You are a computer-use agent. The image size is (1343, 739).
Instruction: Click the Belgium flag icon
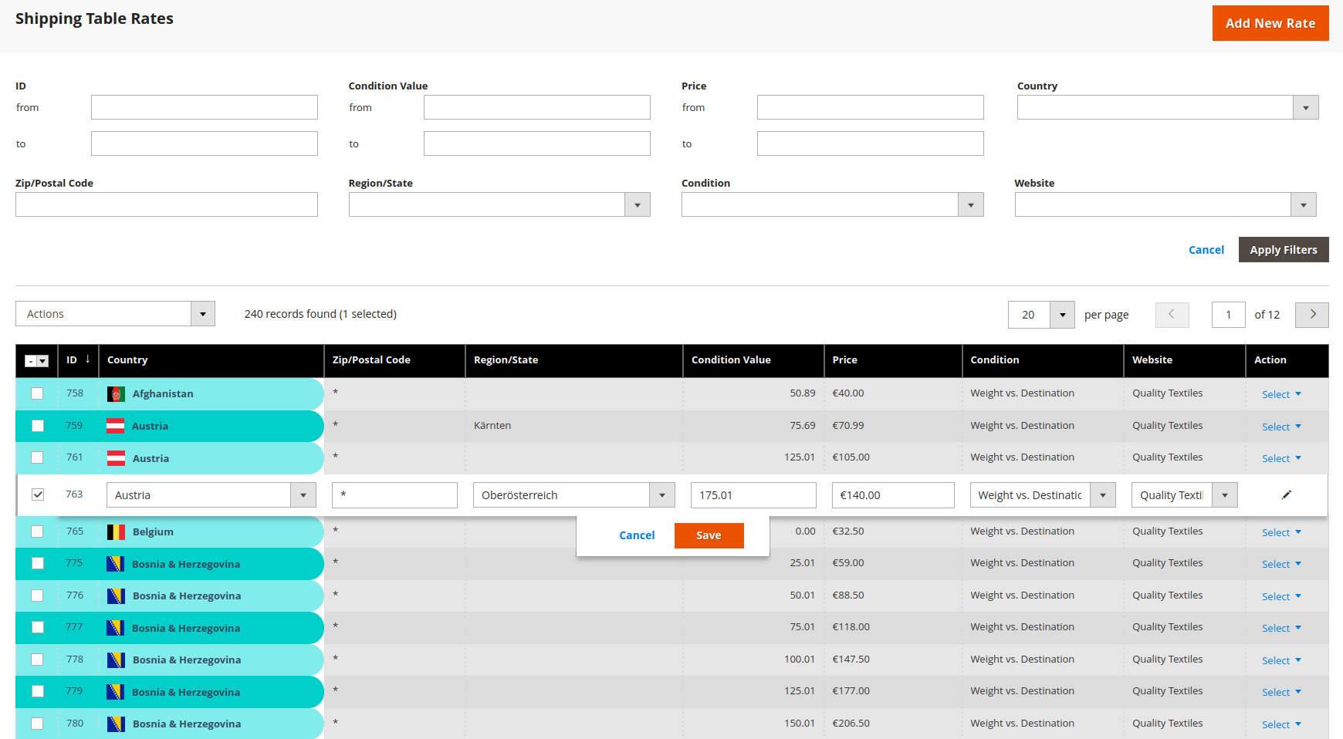click(116, 532)
